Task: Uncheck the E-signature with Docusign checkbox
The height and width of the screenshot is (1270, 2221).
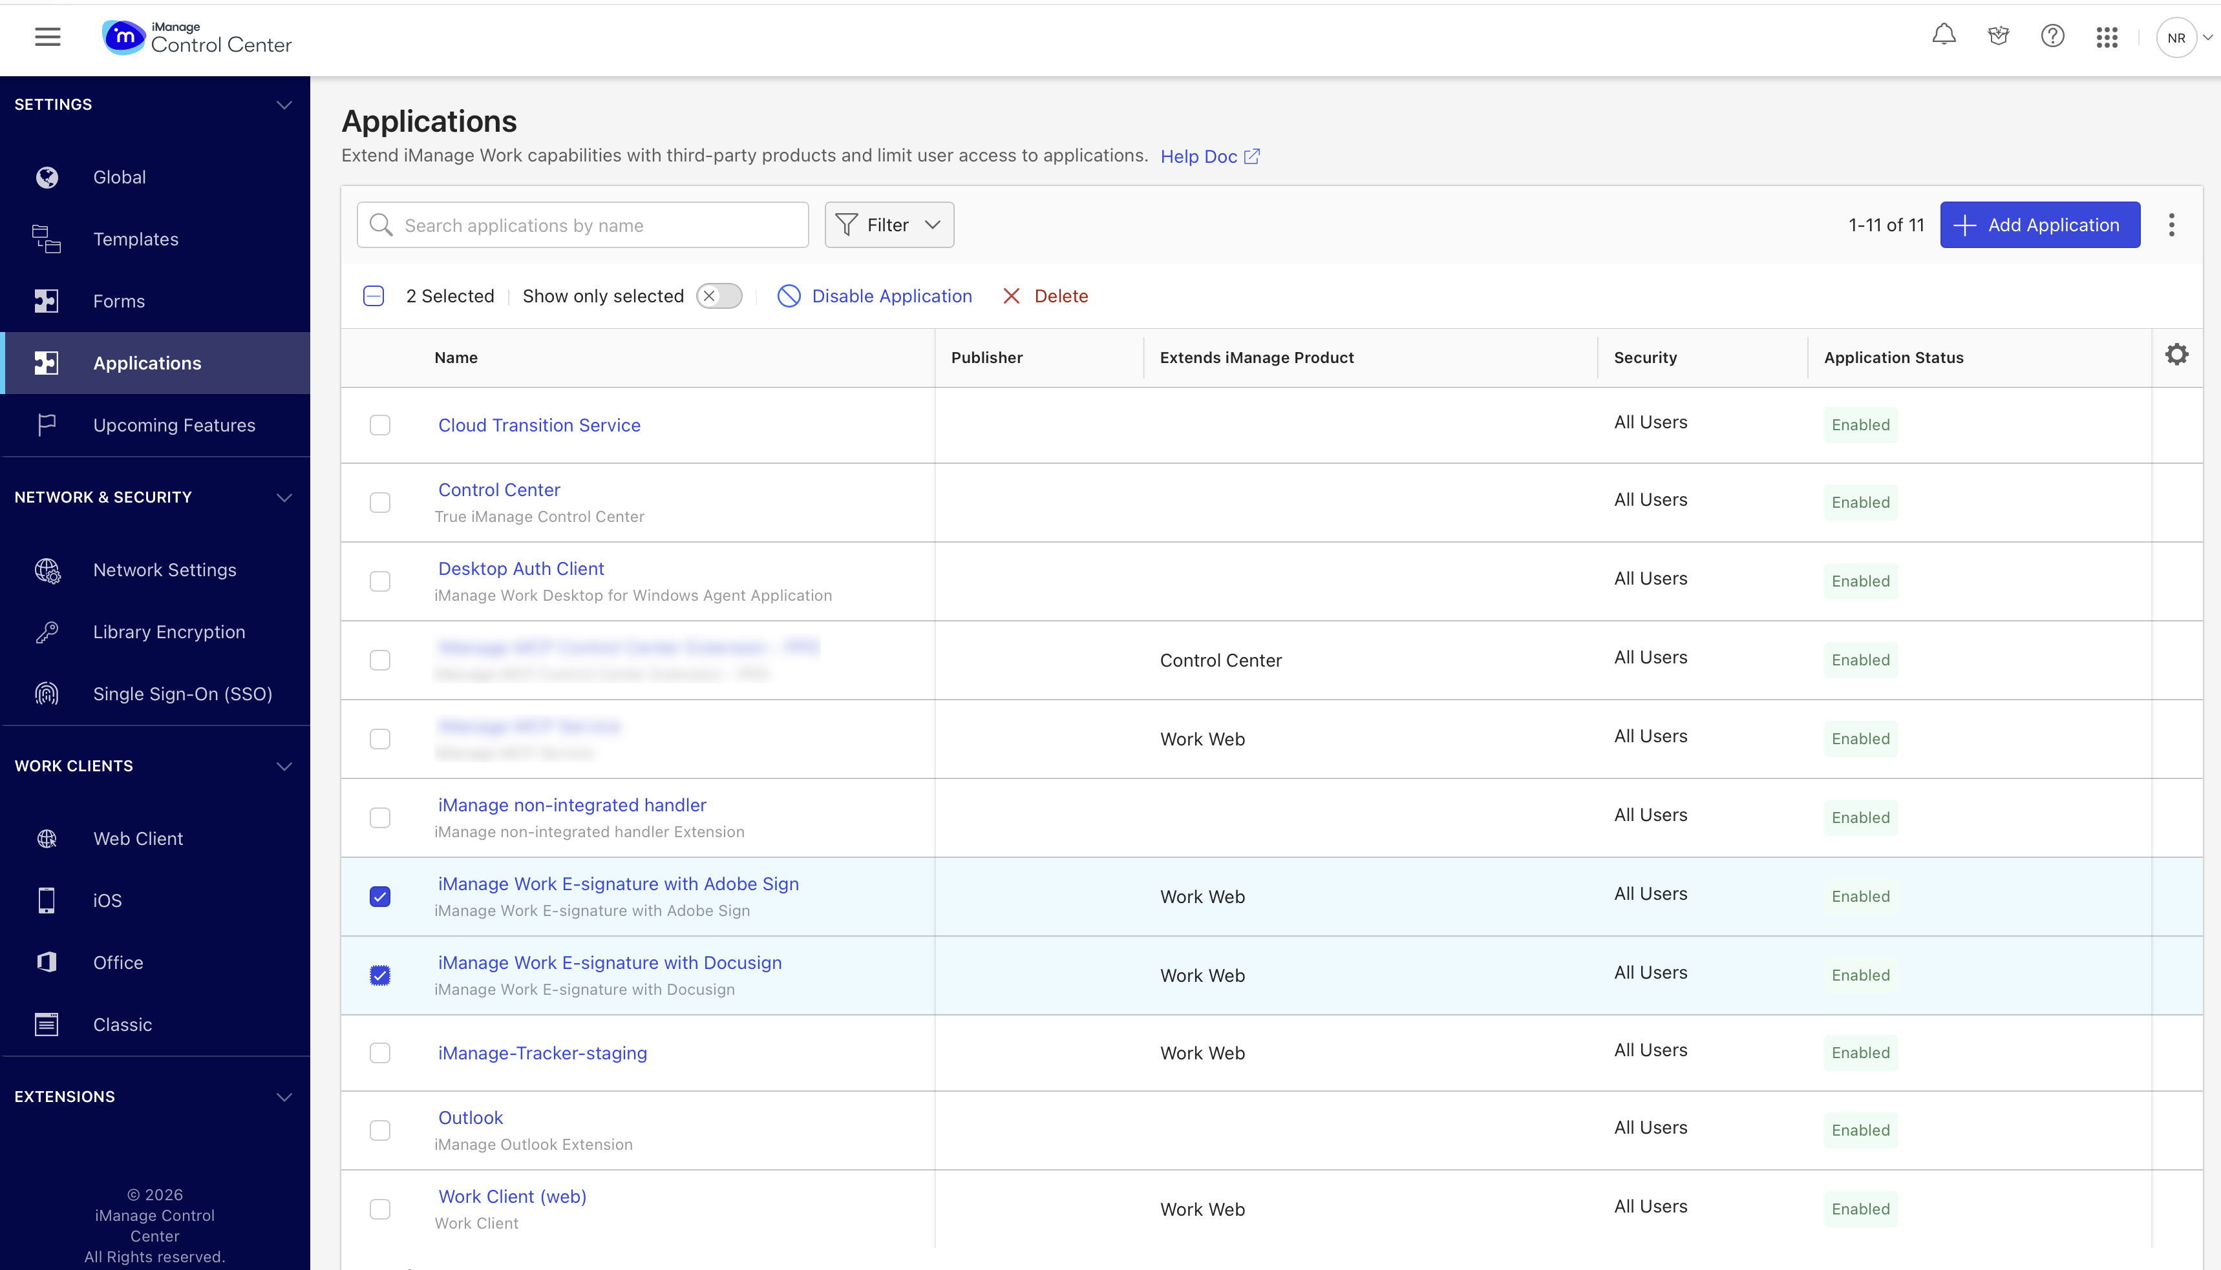Action: point(381,976)
